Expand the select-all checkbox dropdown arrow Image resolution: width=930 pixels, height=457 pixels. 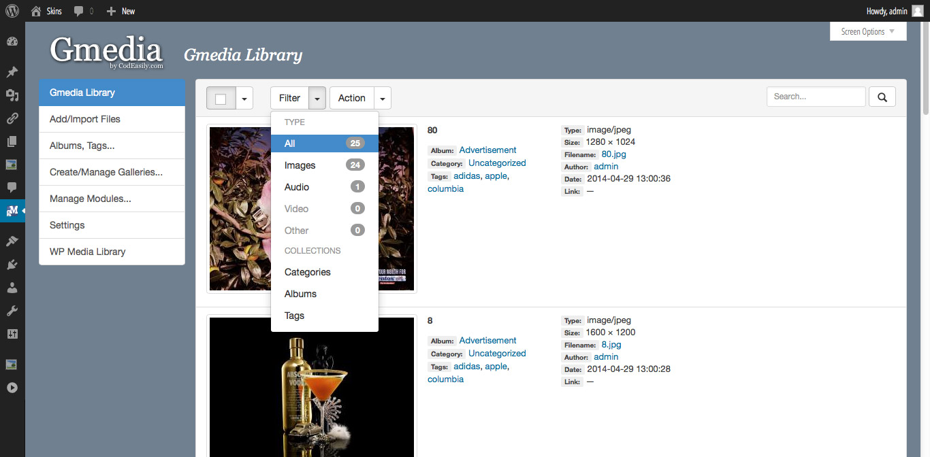pos(244,99)
